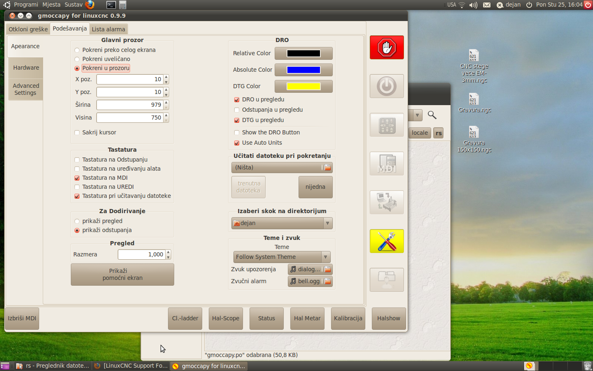This screenshot has width=593, height=371.
Task: Open the volume indicator
Action: click(474, 5)
